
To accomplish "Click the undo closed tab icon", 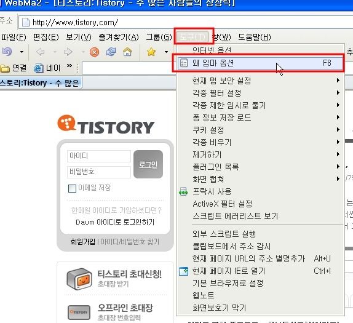I will [x=7, y=52].
